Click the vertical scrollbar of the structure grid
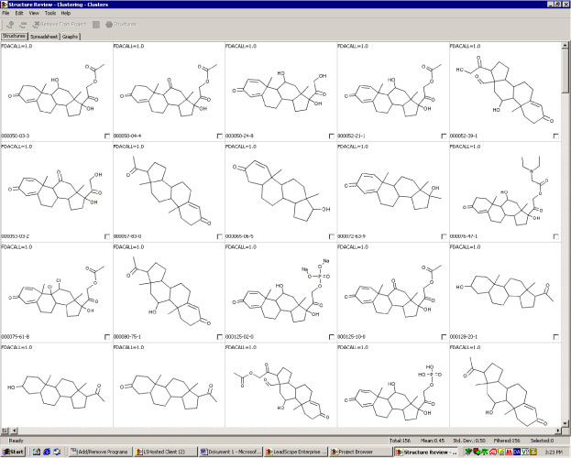The height and width of the screenshot is (458, 571). [x=566, y=229]
